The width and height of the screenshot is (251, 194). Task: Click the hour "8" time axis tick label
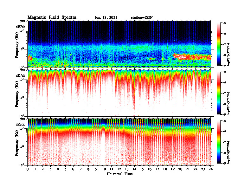88,169
